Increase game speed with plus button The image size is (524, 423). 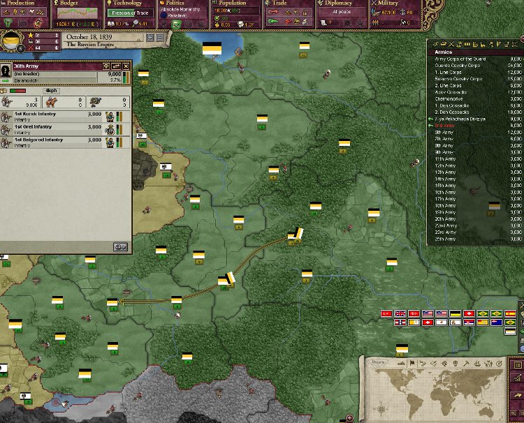150,37
